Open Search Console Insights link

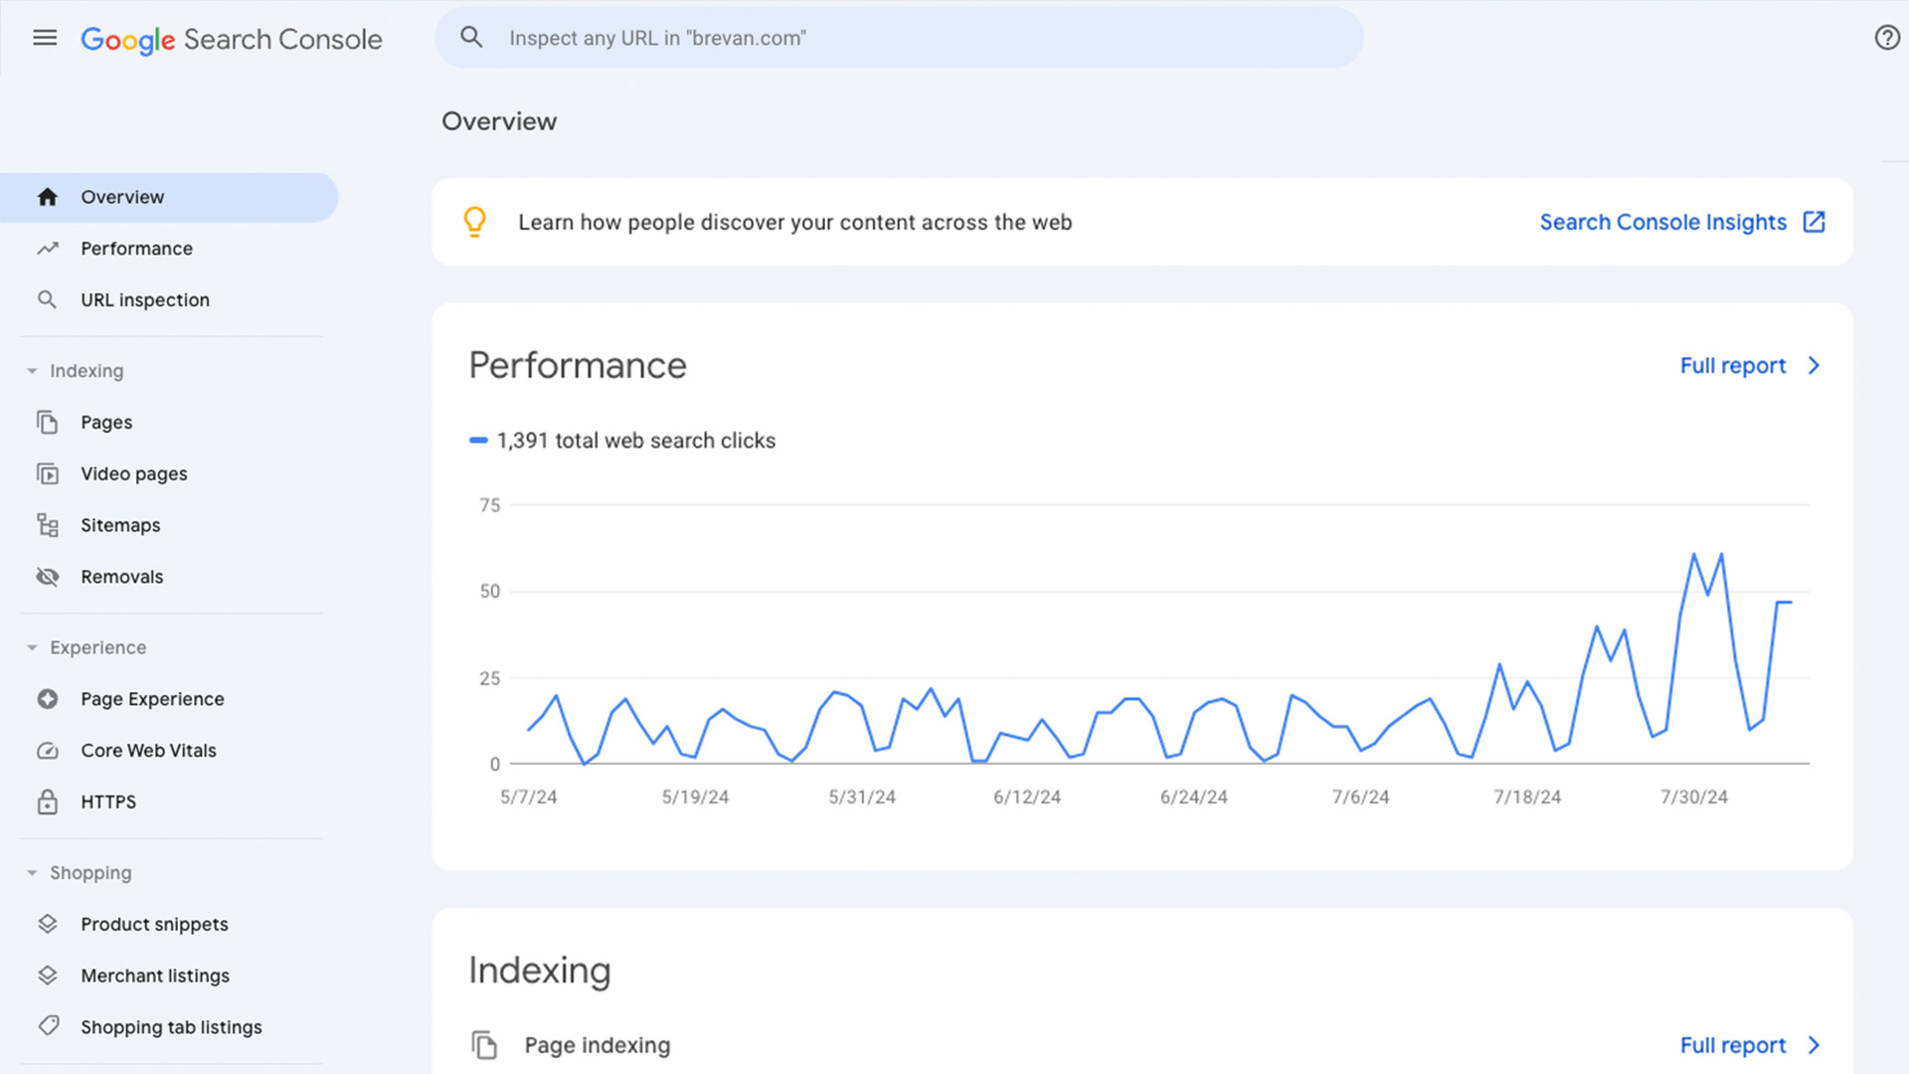(x=1683, y=221)
